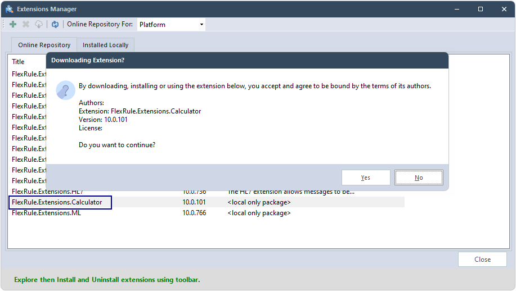
Task: Select the FlexRule.Extensions.Calculator row
Action: click(x=207, y=202)
